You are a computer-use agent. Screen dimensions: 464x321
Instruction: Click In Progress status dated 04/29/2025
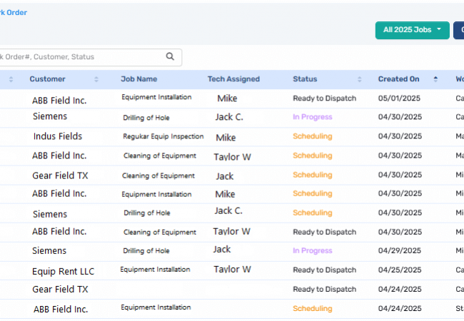click(x=313, y=250)
